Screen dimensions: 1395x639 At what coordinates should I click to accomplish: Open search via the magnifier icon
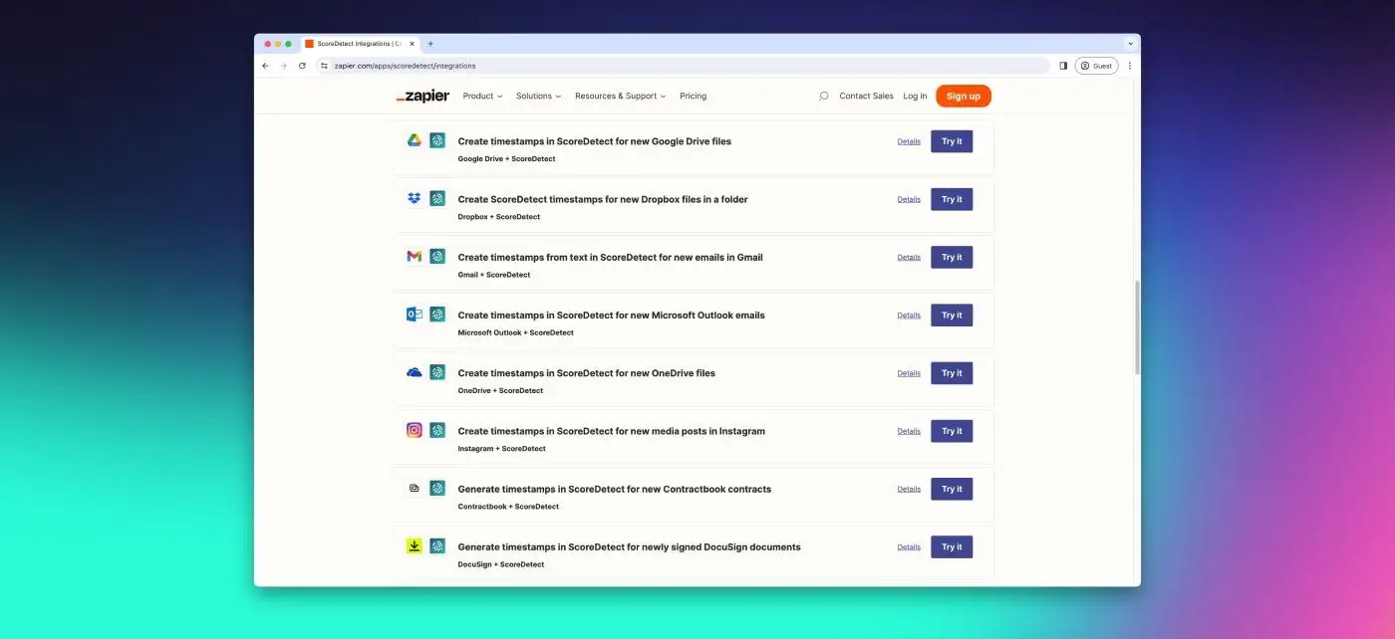click(x=823, y=97)
